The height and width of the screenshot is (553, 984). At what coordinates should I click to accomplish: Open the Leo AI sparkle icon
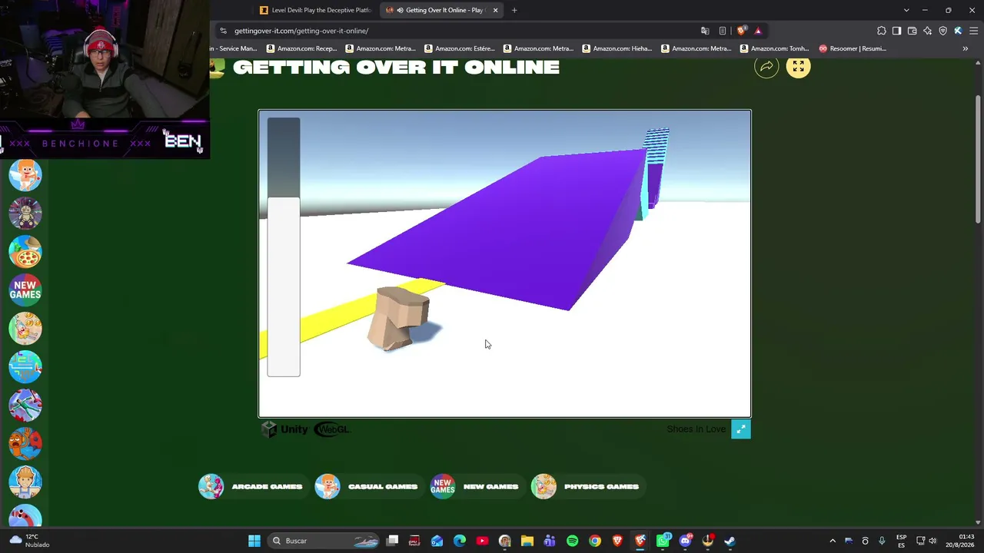pos(927,31)
